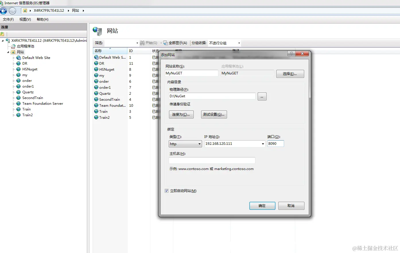Click the 应用程序池 icon in the tree
The width and height of the screenshot is (400, 253).
coord(13,46)
